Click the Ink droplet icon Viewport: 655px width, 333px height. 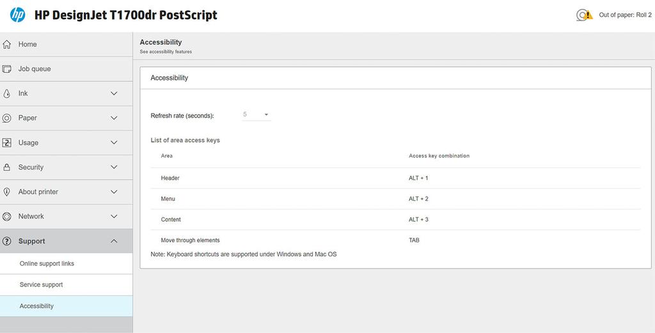[6, 93]
